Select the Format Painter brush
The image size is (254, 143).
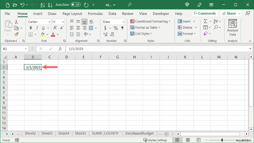pyautogui.click(x=17, y=34)
